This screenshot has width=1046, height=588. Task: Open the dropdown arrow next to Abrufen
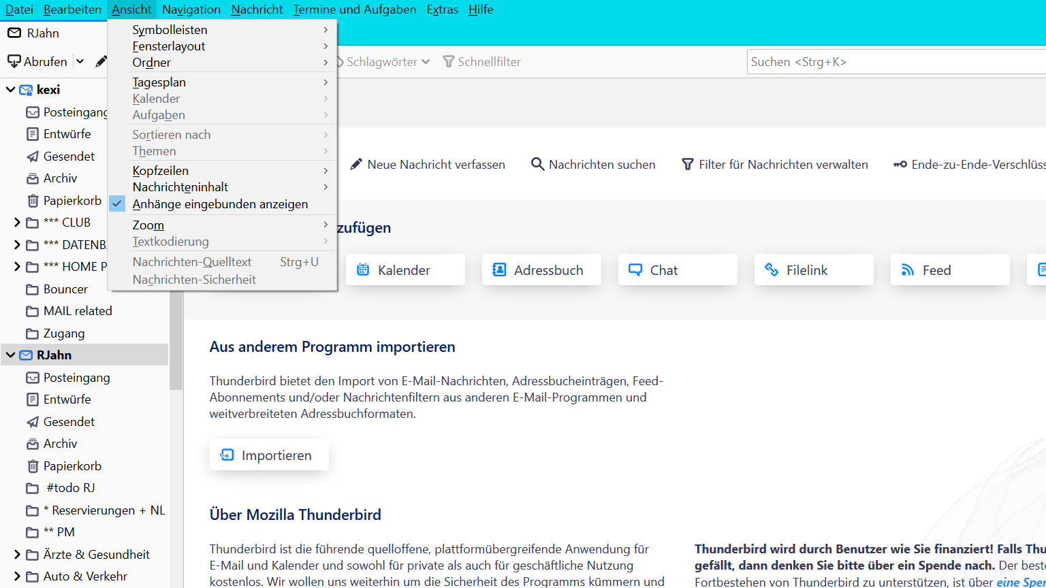pyautogui.click(x=80, y=61)
